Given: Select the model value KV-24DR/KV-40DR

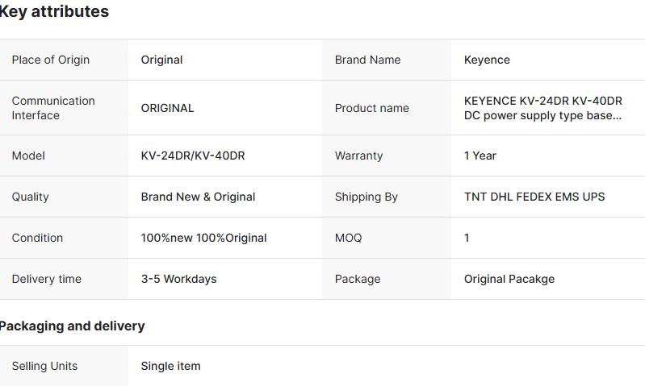Looking at the screenshot, I should point(192,156).
